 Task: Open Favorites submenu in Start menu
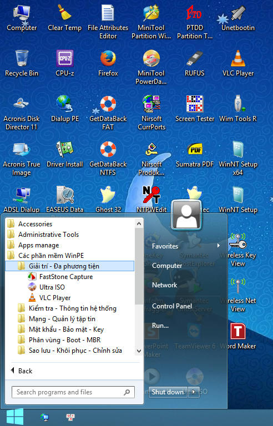point(186,246)
